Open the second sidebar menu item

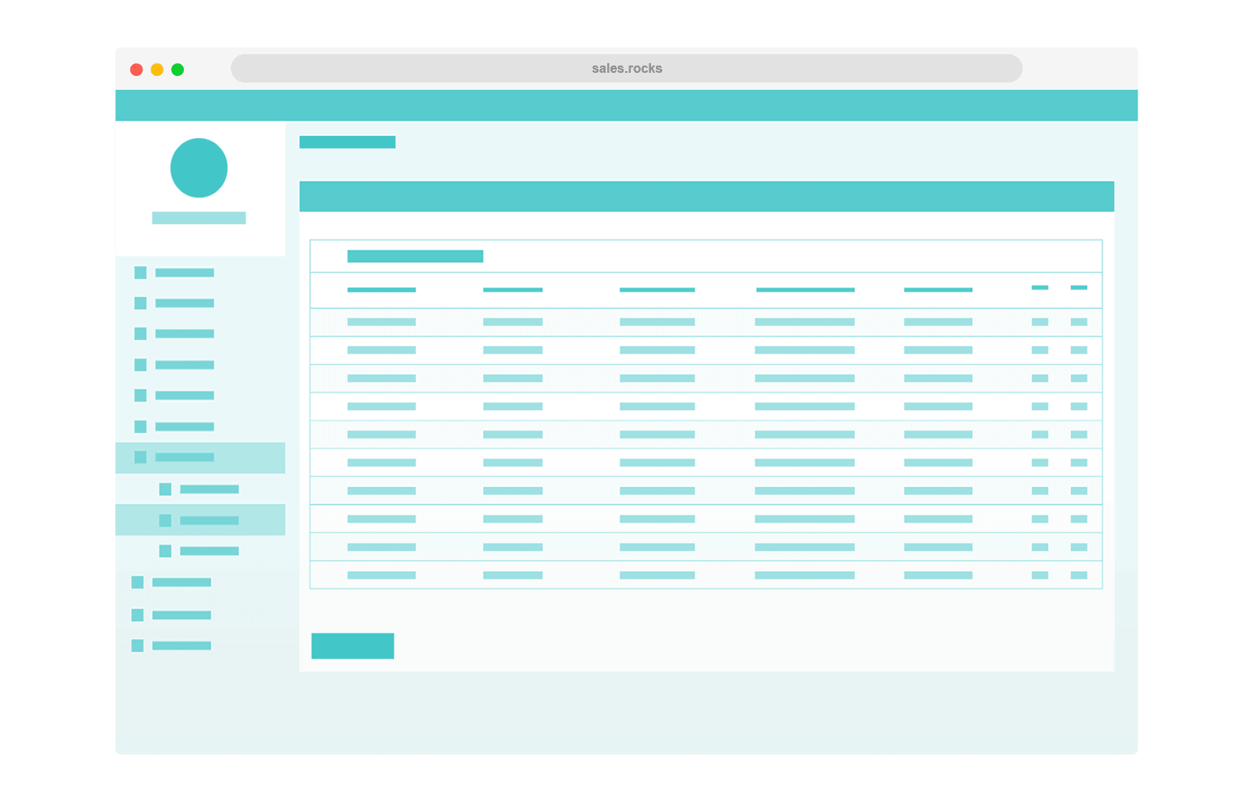(x=185, y=303)
